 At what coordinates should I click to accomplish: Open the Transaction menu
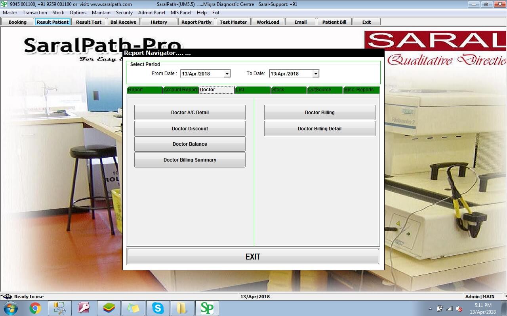point(35,13)
